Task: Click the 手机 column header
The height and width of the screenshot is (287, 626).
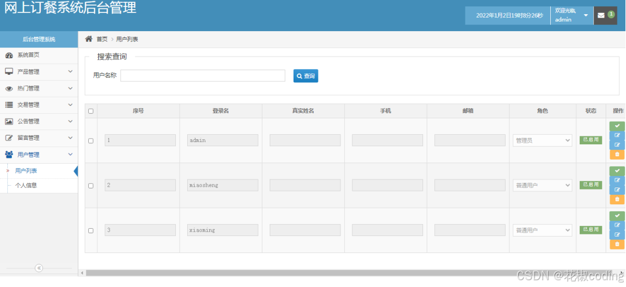Action: (386, 111)
